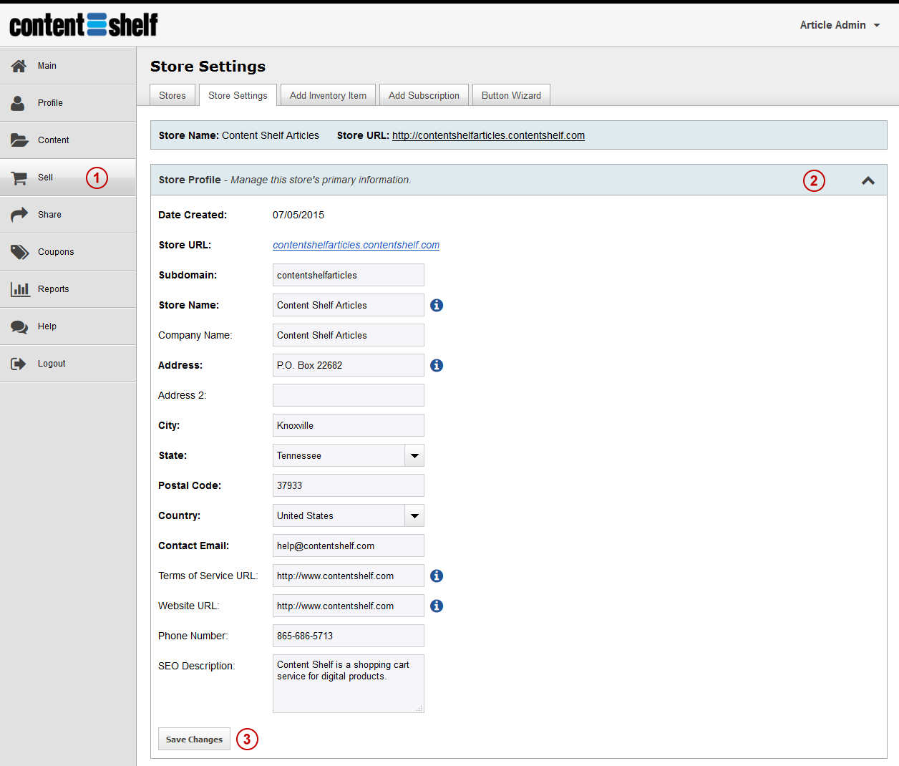The width and height of the screenshot is (899, 766).
Task: Click the Help speech bubble icon
Action: pos(19,326)
